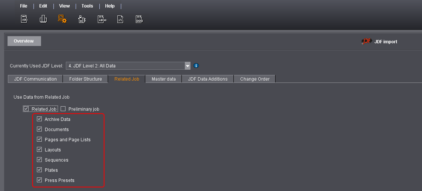Click the second toolbar icon with stacked sheets
This screenshot has width=422, height=191.
pos(43,19)
